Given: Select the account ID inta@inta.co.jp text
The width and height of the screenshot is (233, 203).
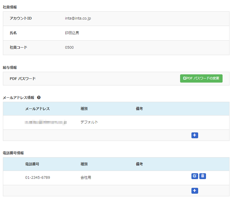Looking at the screenshot, I should [78, 18].
